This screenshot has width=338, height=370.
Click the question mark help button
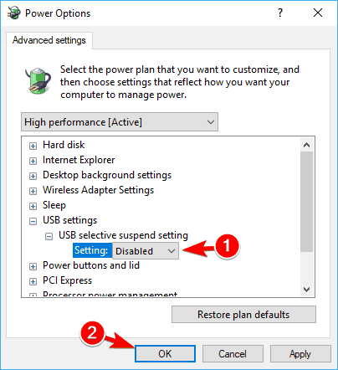280,13
